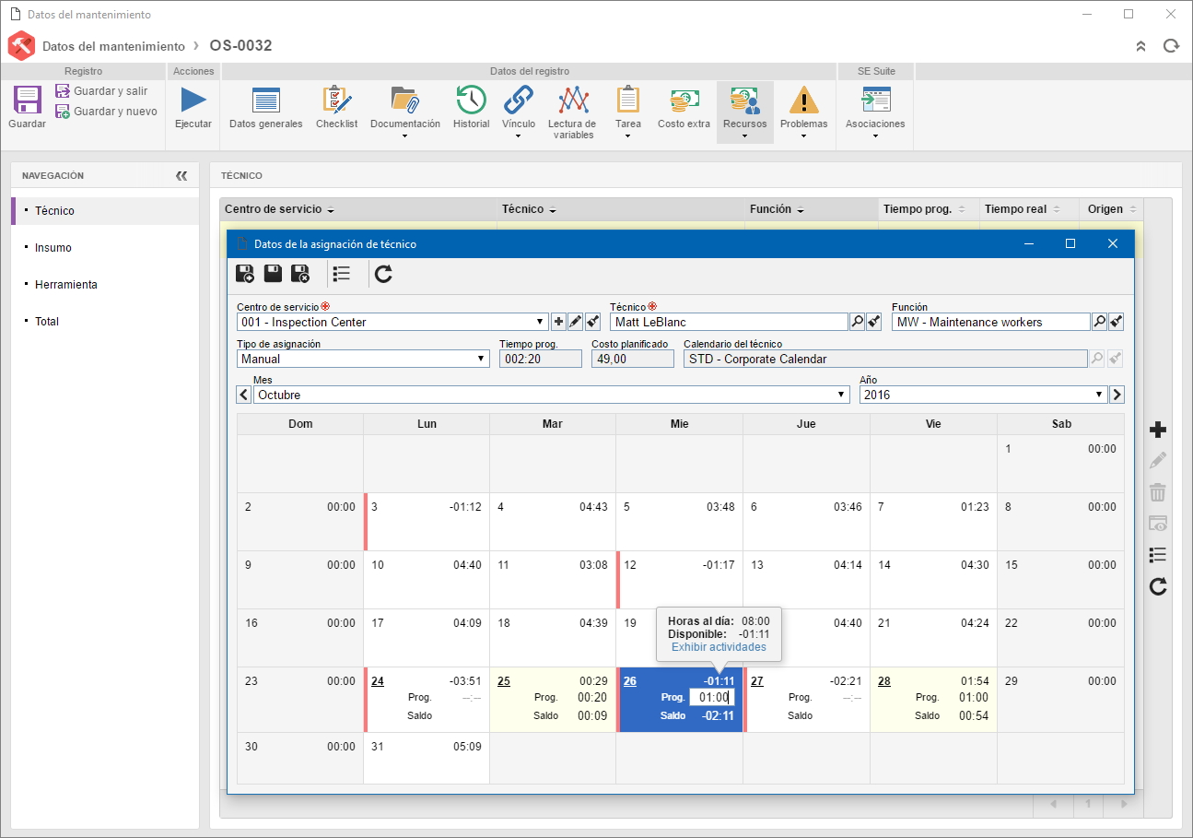Click Guardar y nuevo
Image resolution: width=1193 pixels, height=838 pixels.
click(x=106, y=112)
